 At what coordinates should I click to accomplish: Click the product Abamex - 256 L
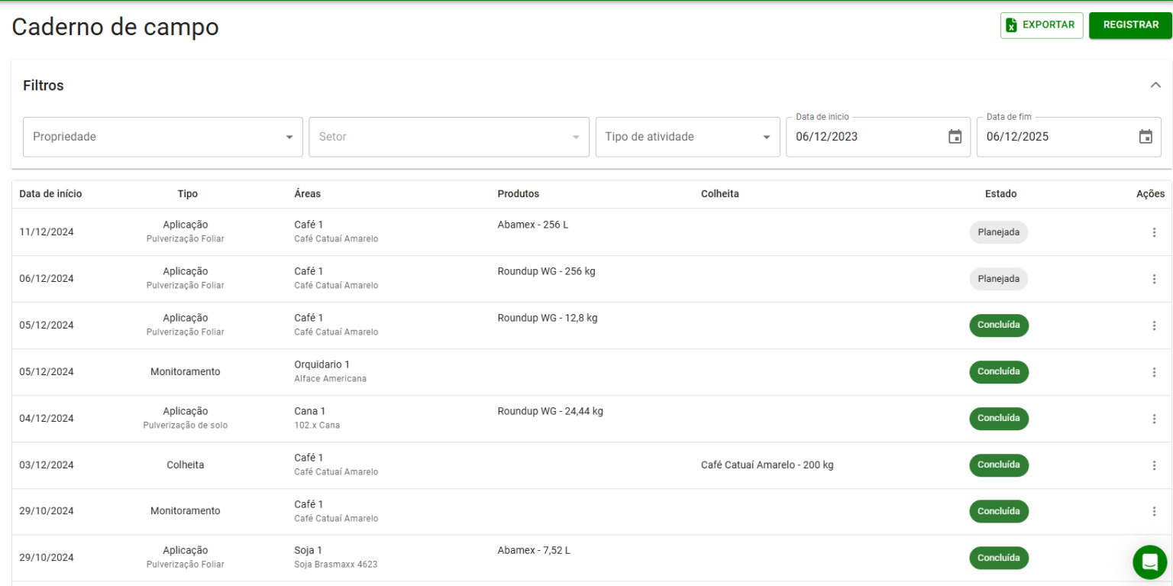pos(533,225)
